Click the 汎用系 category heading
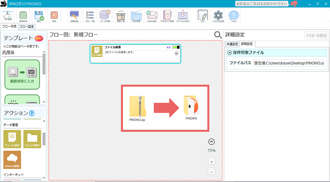 8,53
